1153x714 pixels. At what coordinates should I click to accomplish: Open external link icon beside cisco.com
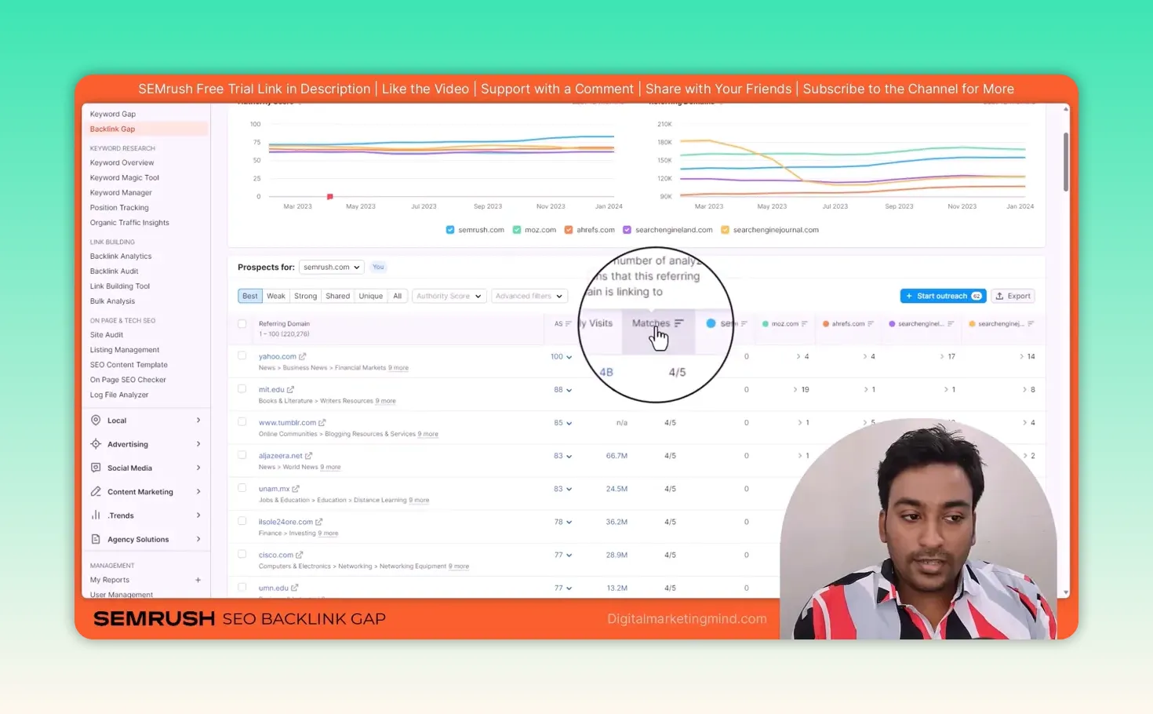pos(299,555)
